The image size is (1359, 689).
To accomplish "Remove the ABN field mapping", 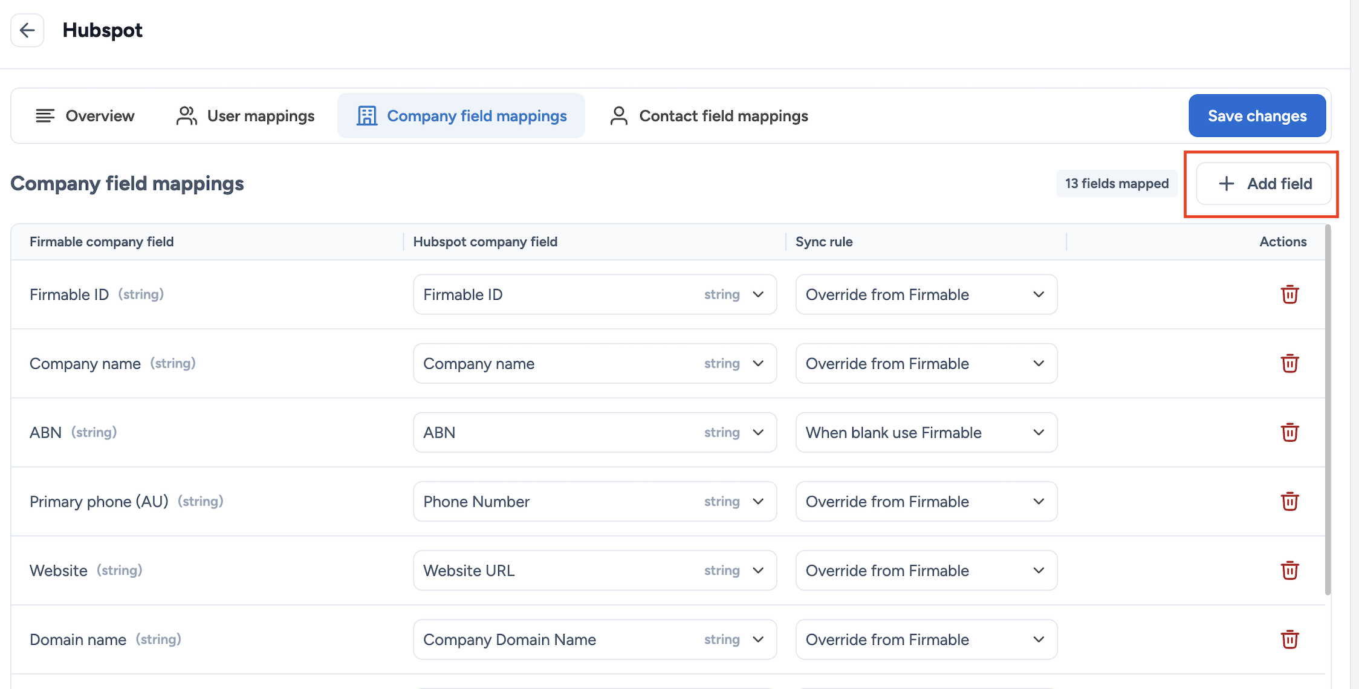I will pyautogui.click(x=1289, y=432).
